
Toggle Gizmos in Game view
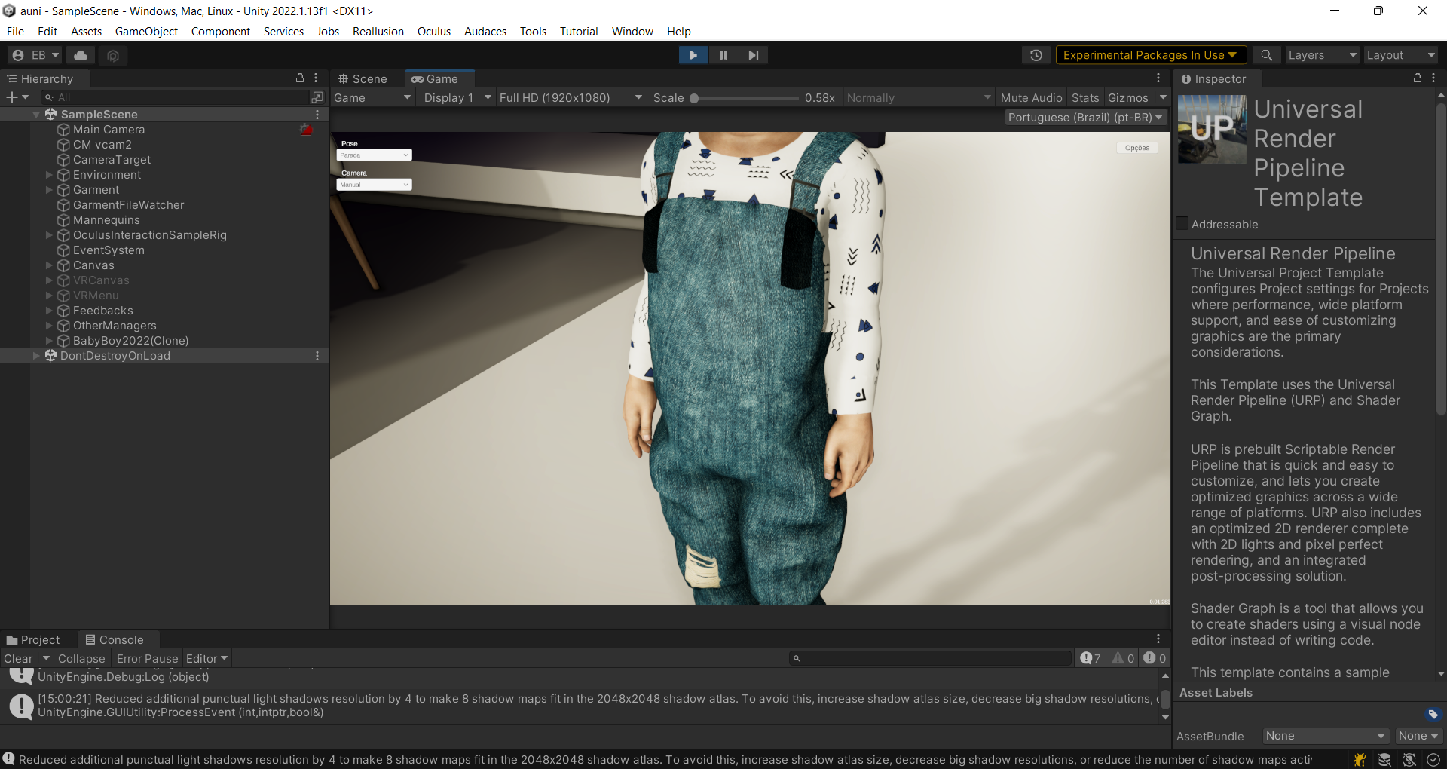coord(1128,98)
